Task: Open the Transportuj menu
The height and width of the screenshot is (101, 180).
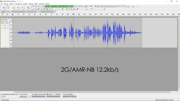Action: (18, 4)
